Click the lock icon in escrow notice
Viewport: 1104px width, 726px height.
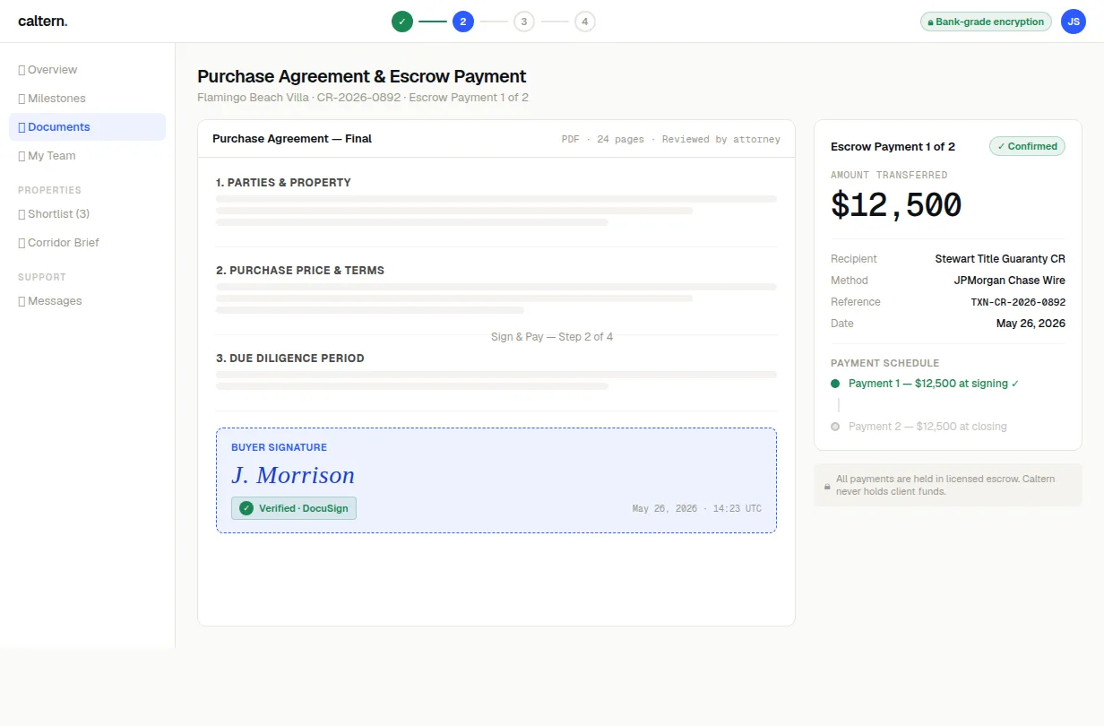point(827,486)
